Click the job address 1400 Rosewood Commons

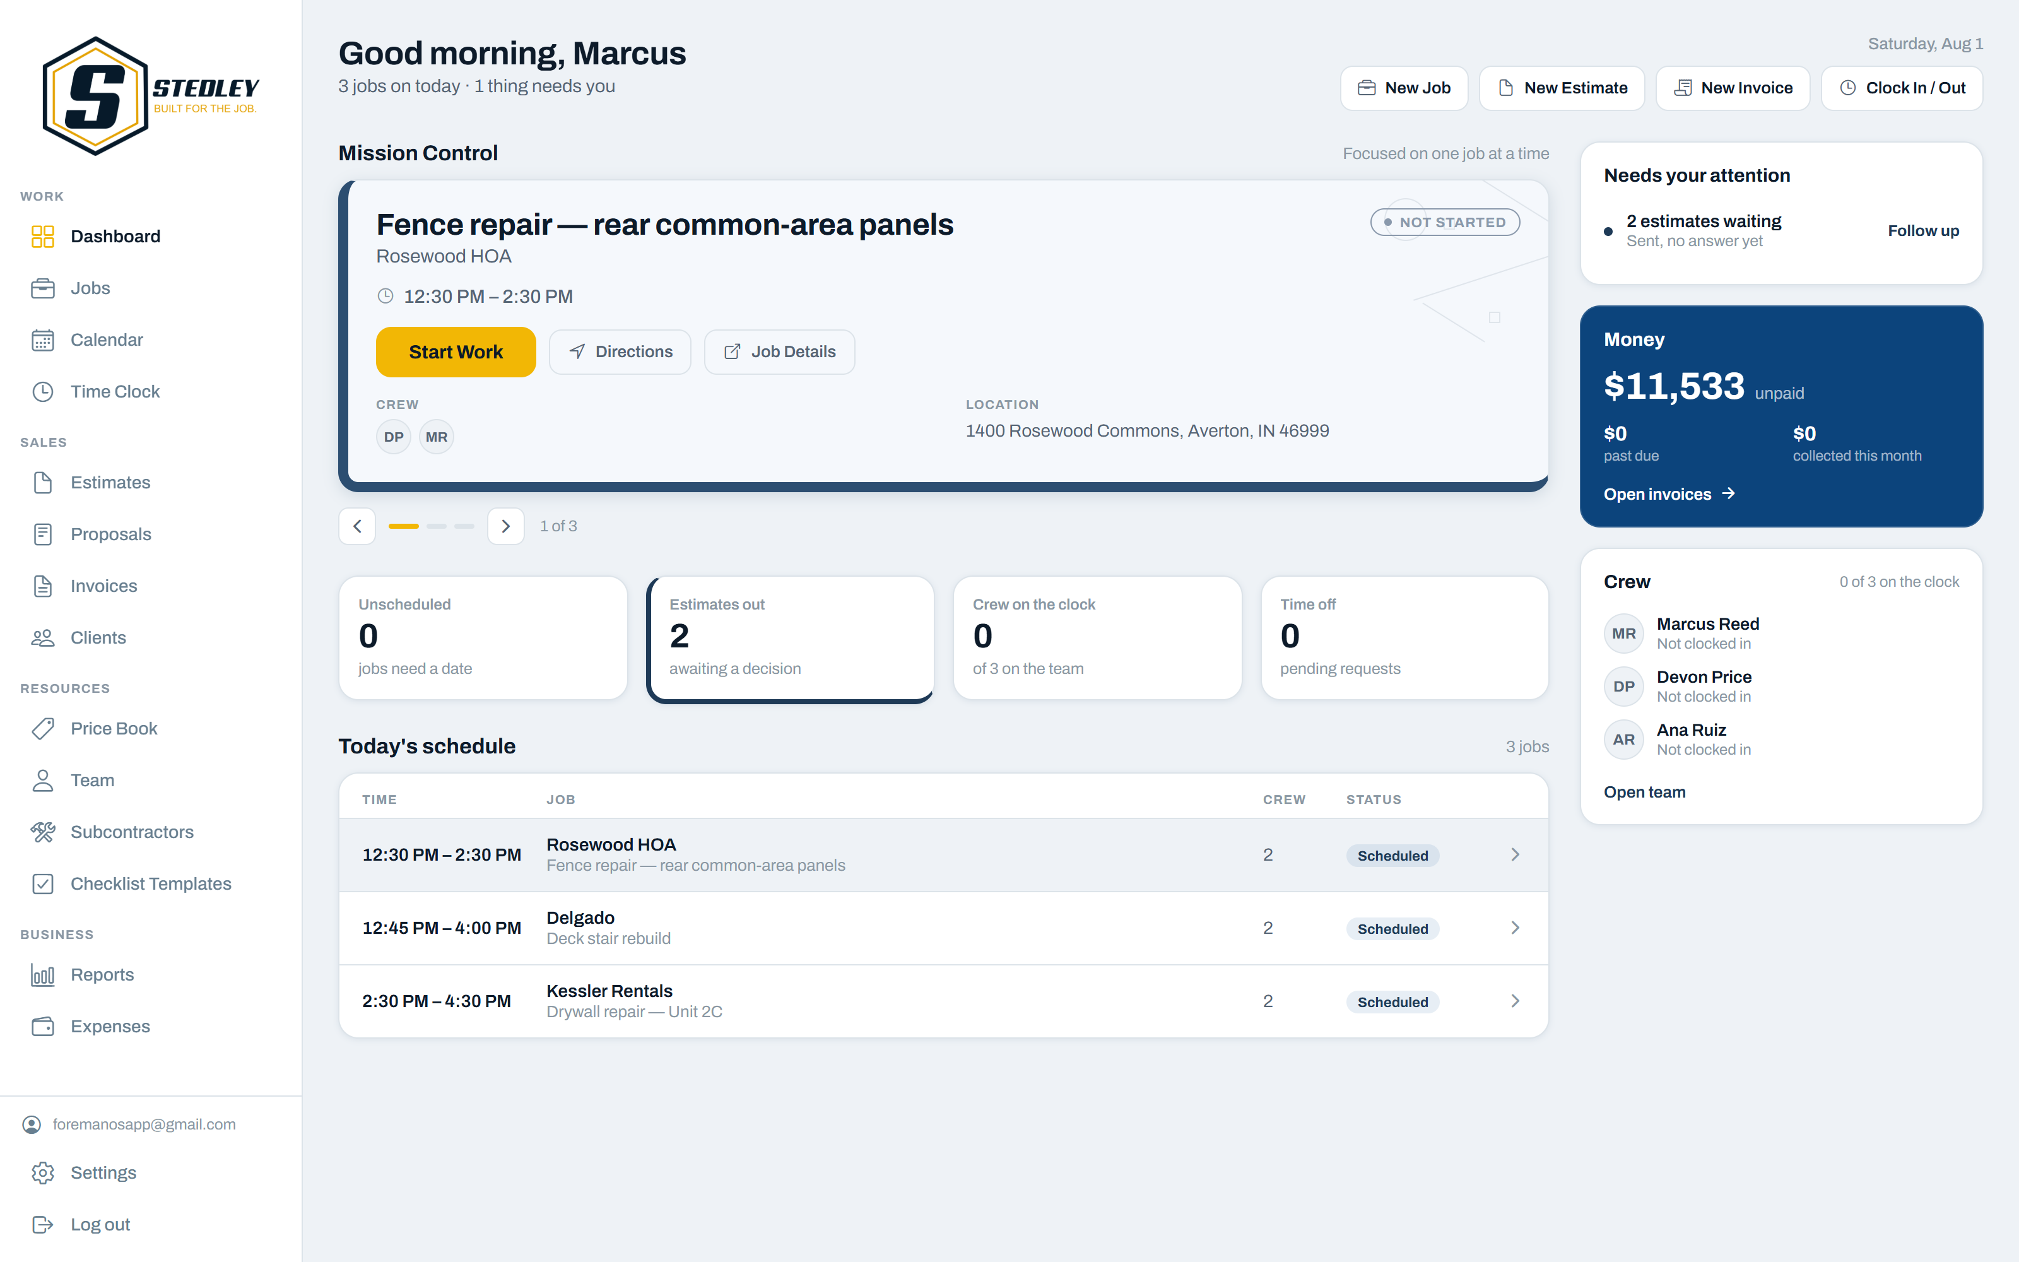(x=1147, y=431)
